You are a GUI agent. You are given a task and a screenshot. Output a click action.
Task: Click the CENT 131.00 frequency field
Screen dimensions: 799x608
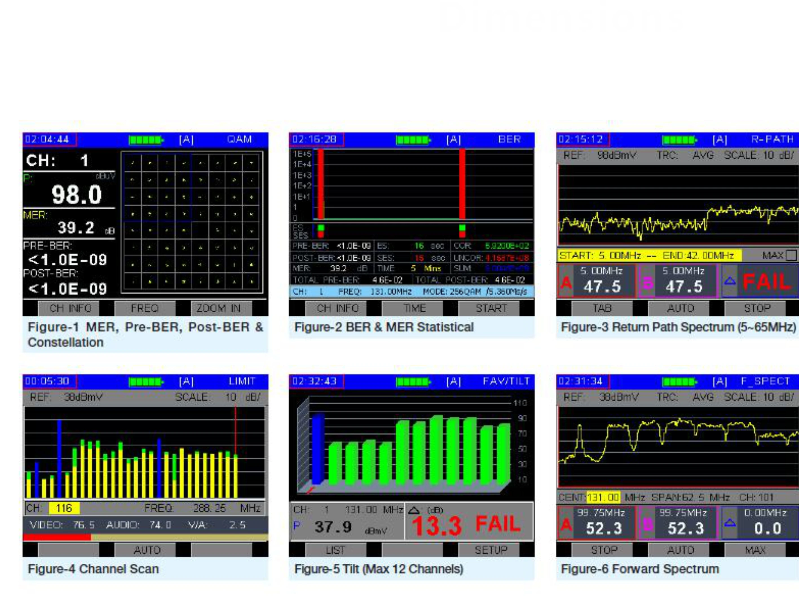click(603, 497)
